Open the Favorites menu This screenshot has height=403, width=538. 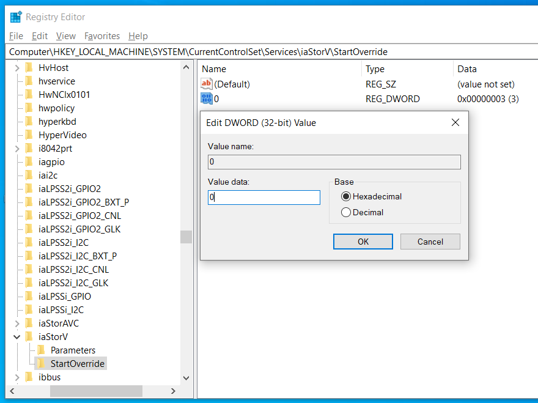102,35
